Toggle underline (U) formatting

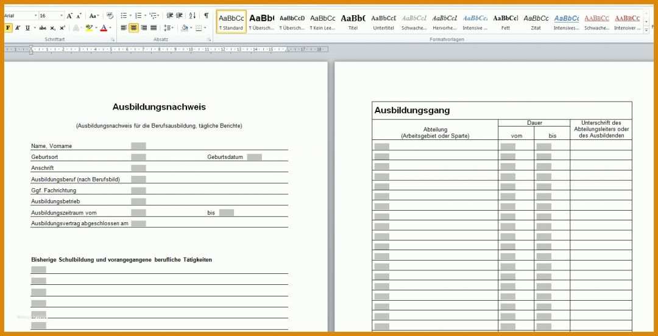pyautogui.click(x=27, y=28)
